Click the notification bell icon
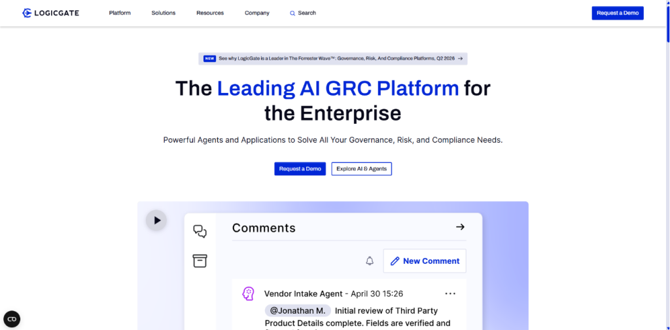 [370, 261]
